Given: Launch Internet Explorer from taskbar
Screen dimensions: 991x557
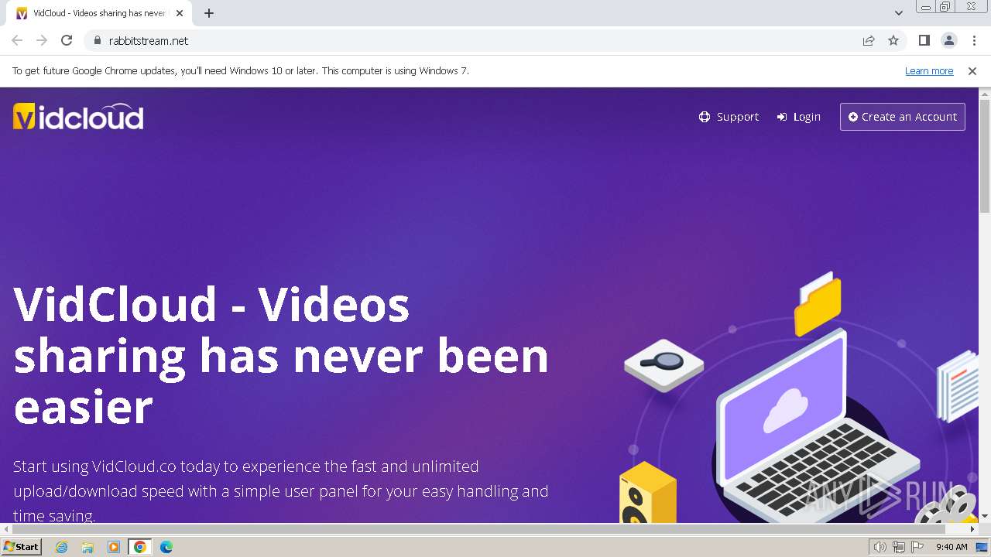Looking at the screenshot, I should coord(62,547).
